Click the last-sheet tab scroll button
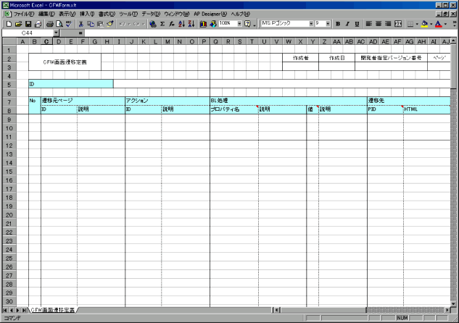 click(x=25, y=310)
